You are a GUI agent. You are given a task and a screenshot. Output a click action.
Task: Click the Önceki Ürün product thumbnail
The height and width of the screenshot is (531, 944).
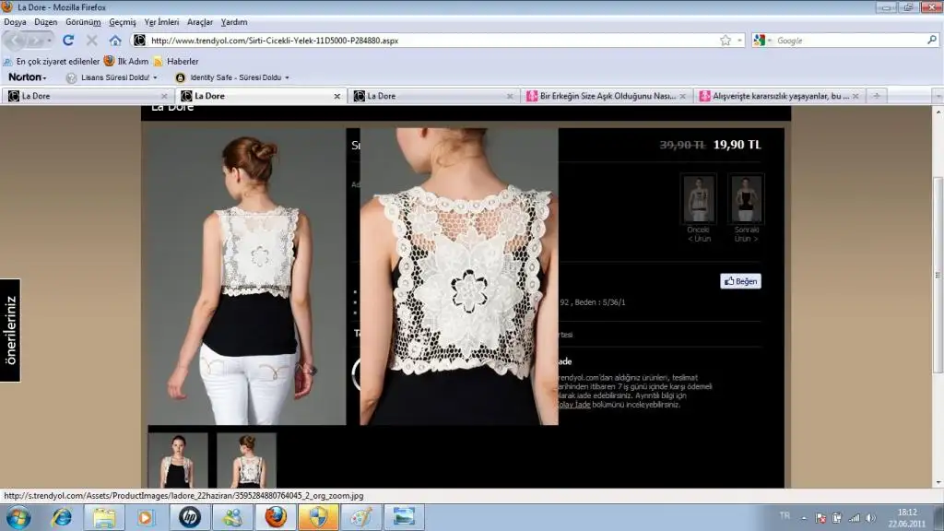(699, 200)
